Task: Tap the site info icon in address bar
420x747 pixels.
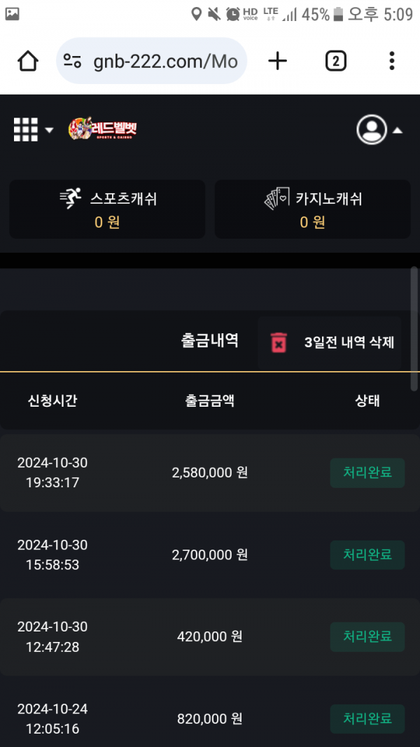Action: [x=73, y=62]
